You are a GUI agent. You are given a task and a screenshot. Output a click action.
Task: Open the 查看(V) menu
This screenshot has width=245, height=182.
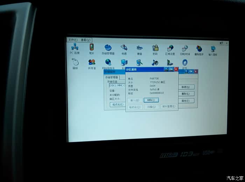tap(85, 40)
